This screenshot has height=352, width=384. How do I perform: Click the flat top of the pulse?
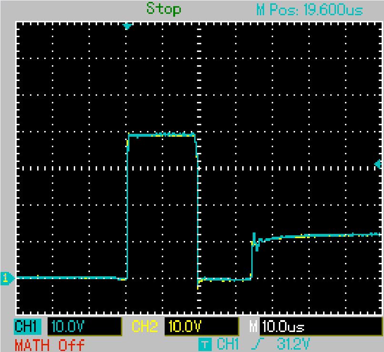point(162,135)
